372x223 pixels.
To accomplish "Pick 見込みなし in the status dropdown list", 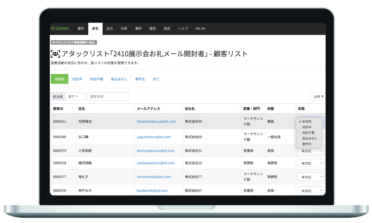I will pyautogui.click(x=310, y=138).
